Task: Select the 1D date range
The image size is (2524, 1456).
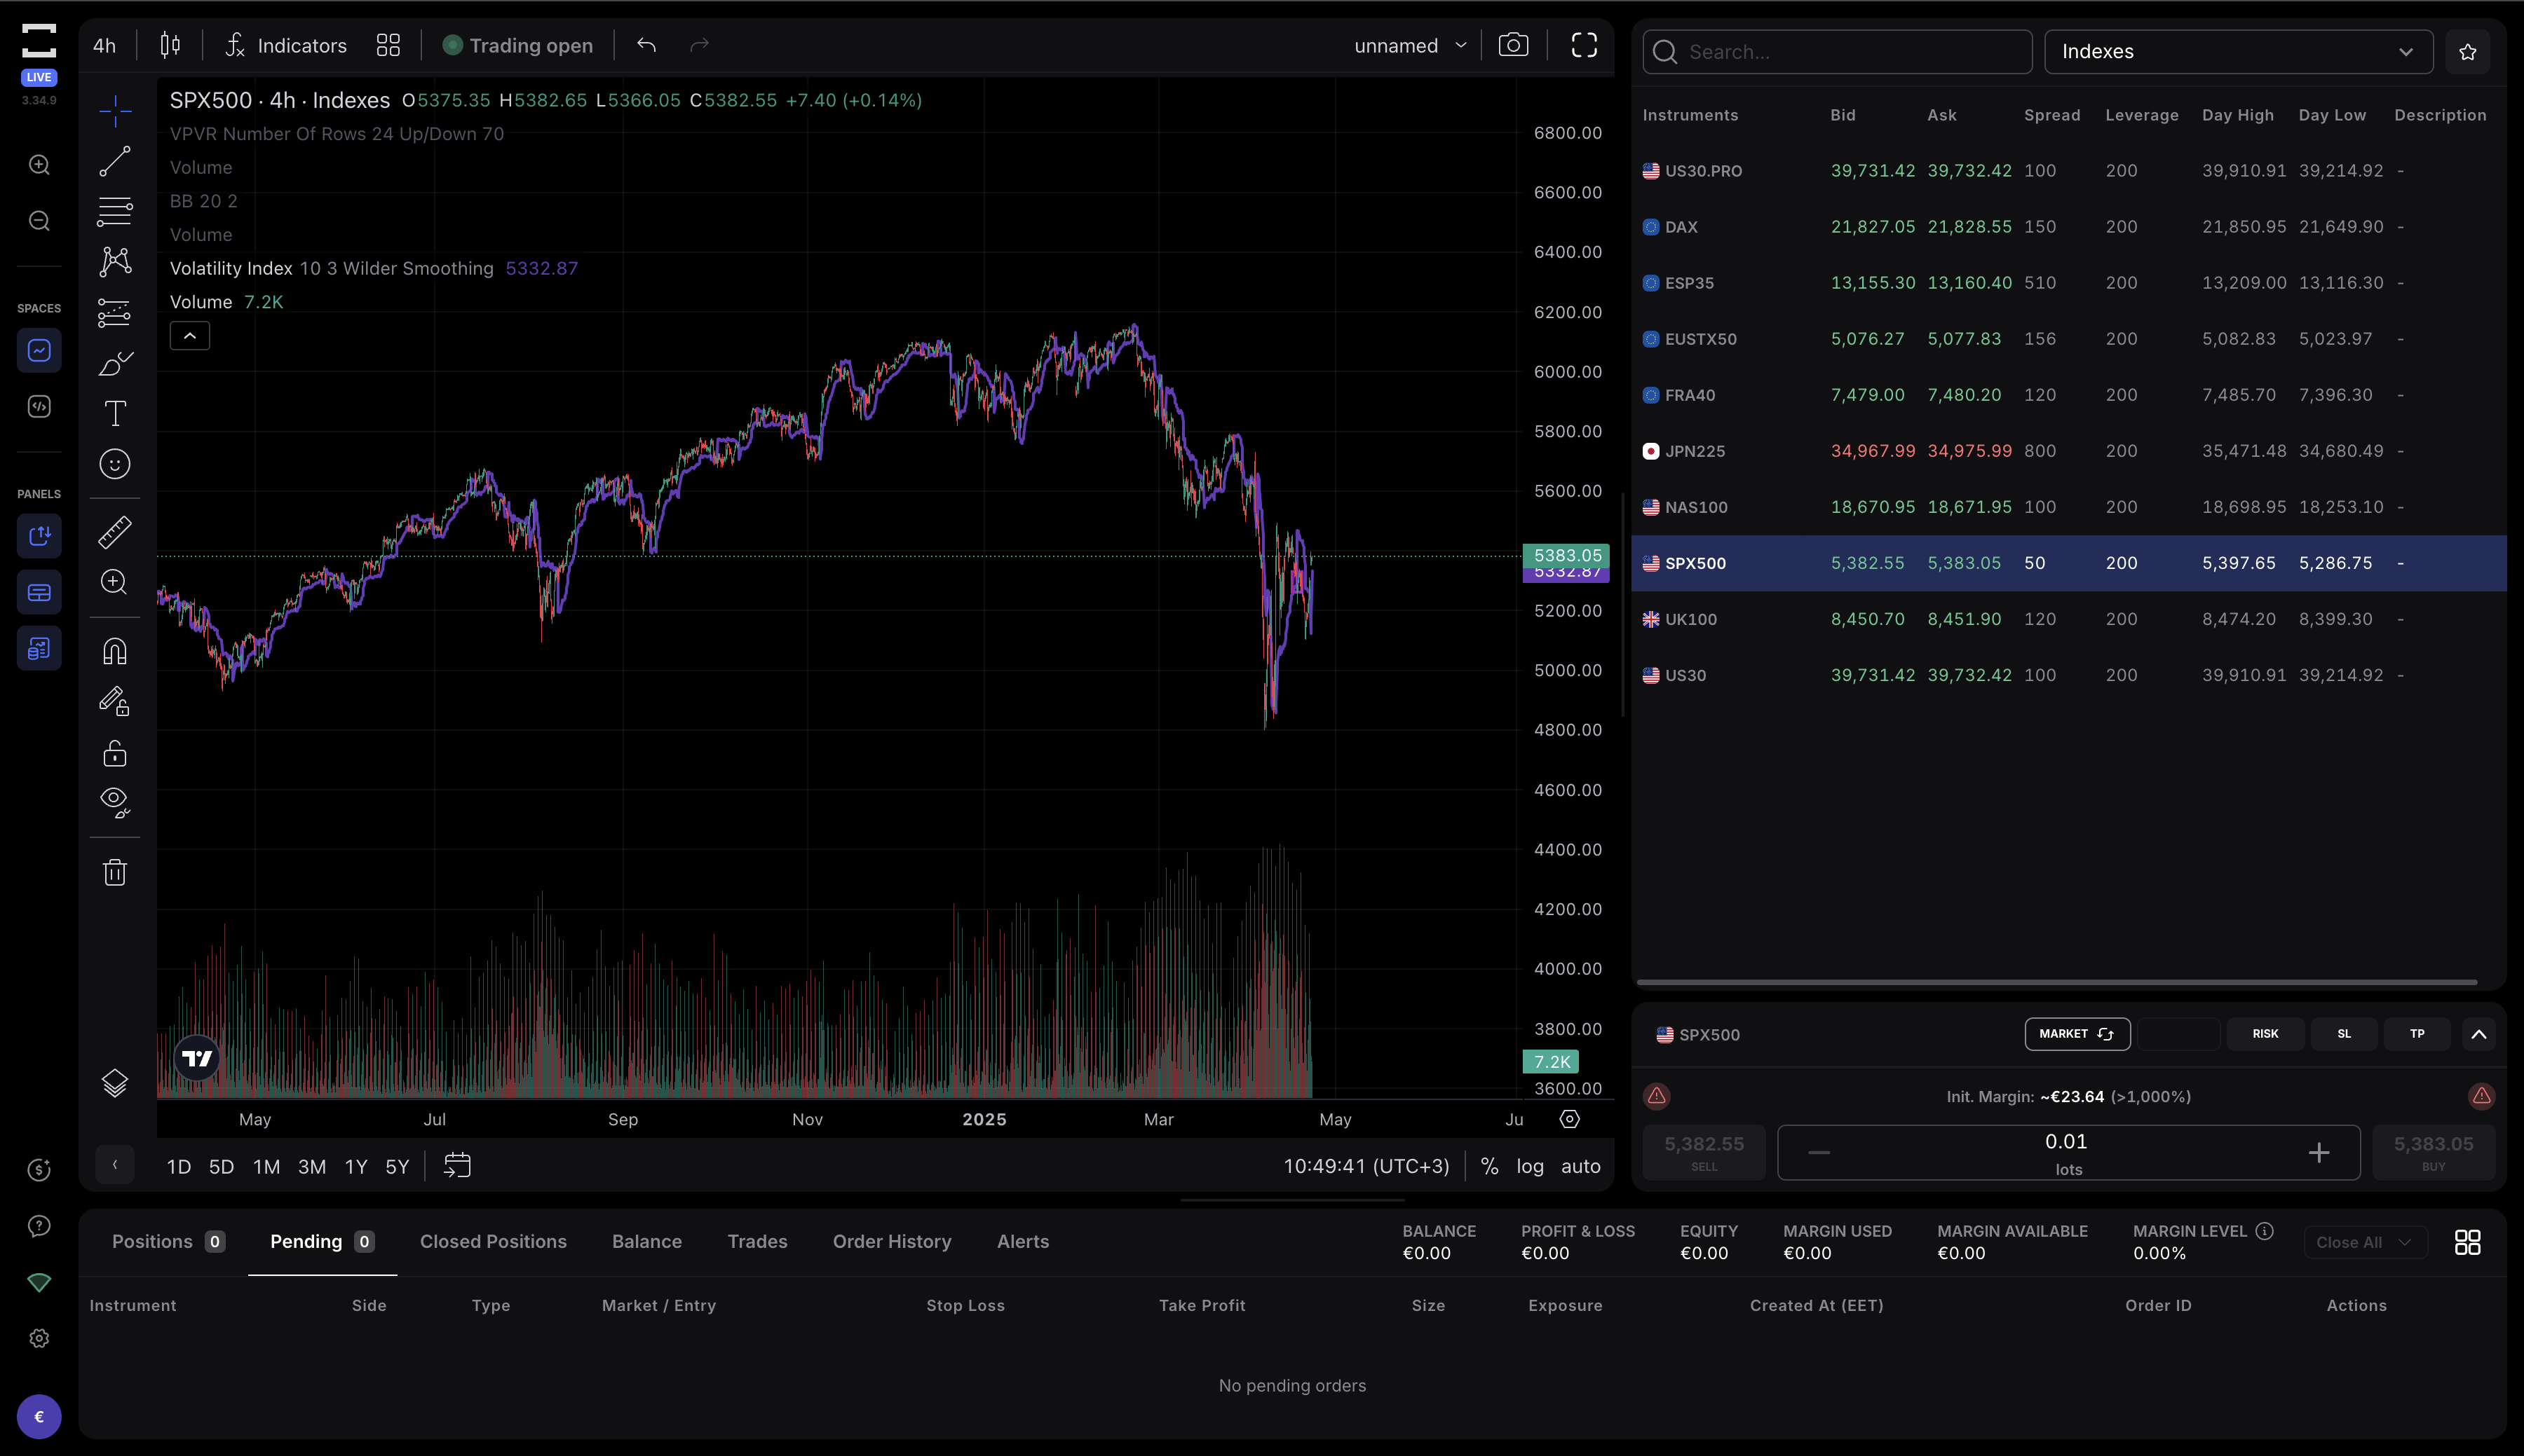Action: [x=179, y=1167]
